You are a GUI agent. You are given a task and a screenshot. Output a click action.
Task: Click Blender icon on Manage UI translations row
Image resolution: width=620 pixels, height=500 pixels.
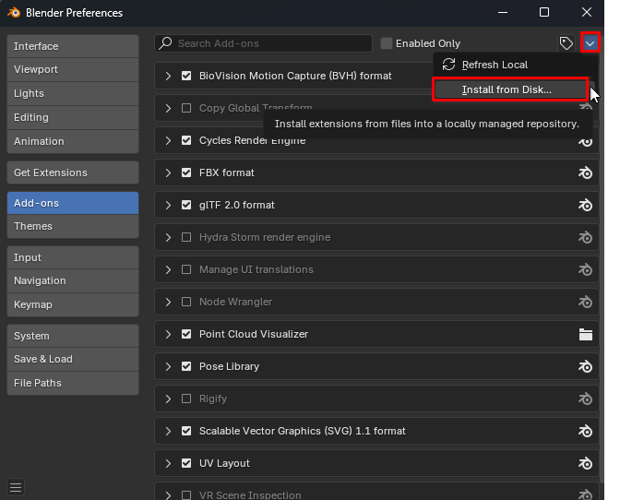pos(585,269)
